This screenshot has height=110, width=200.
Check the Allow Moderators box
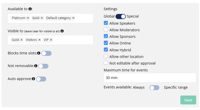click(106, 30)
